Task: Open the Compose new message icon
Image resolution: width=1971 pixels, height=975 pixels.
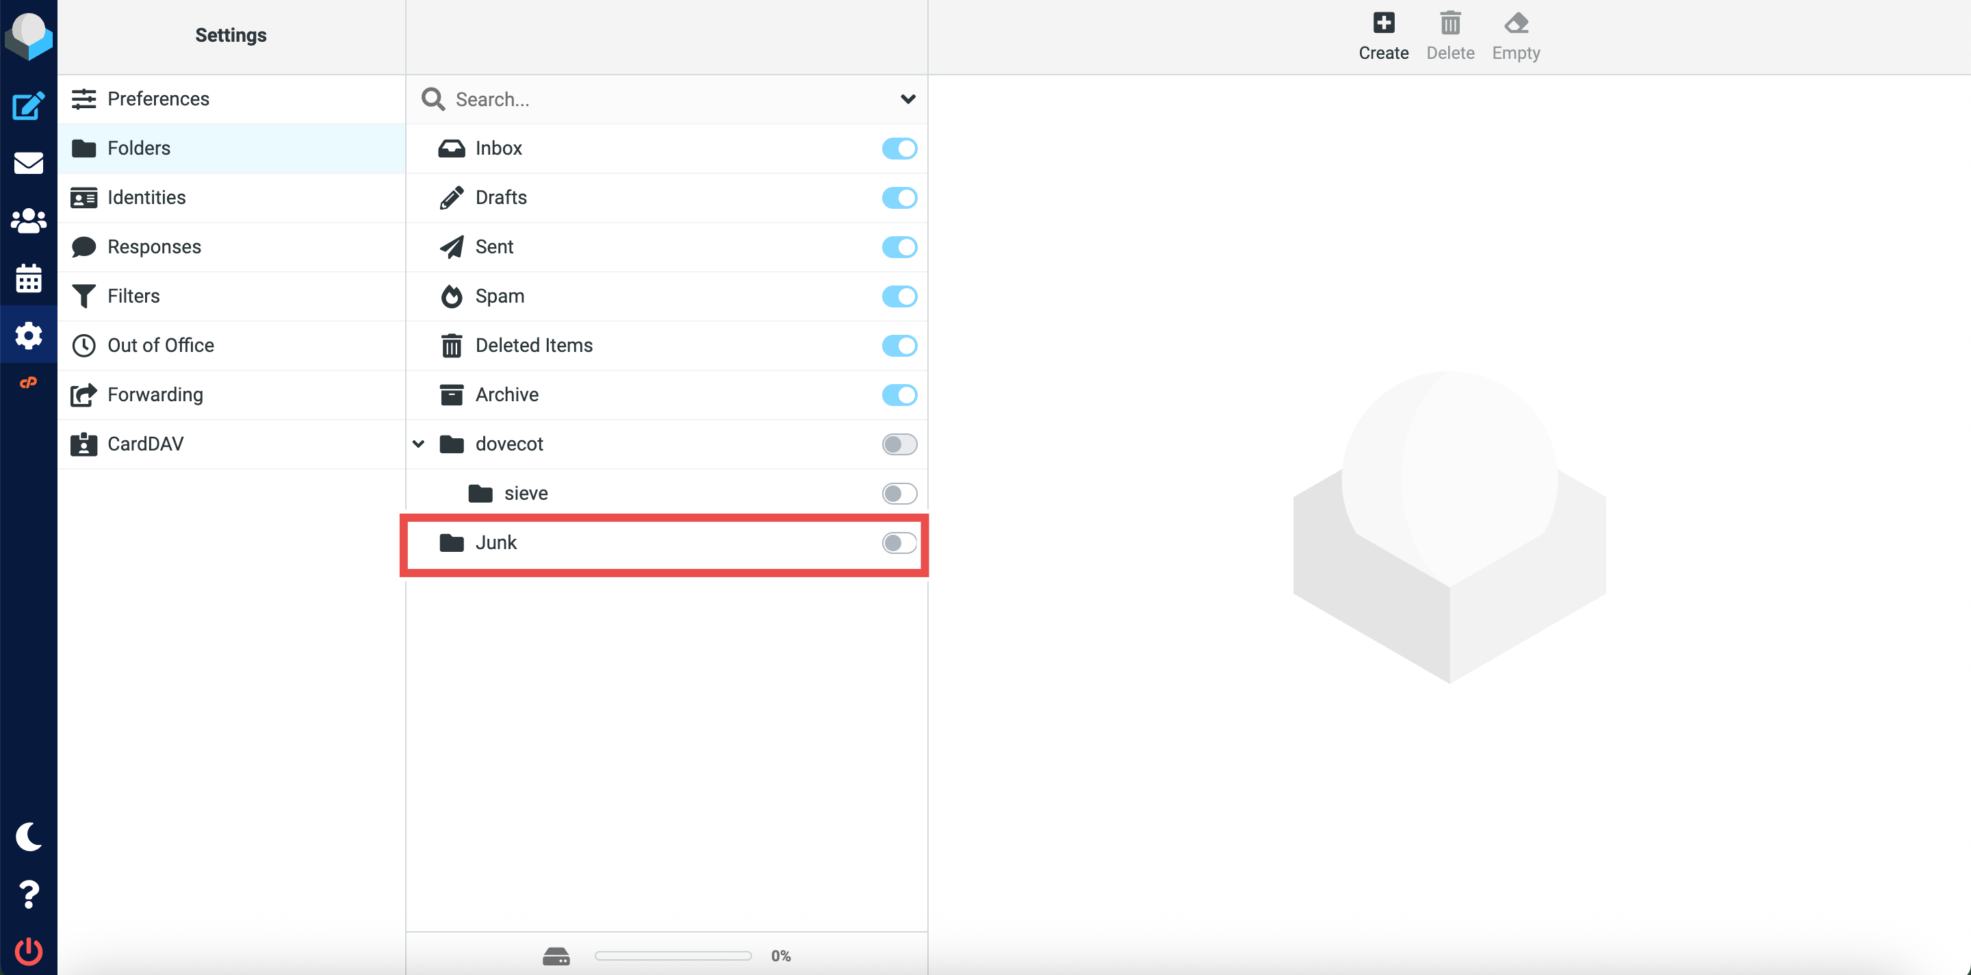Action: [28, 105]
